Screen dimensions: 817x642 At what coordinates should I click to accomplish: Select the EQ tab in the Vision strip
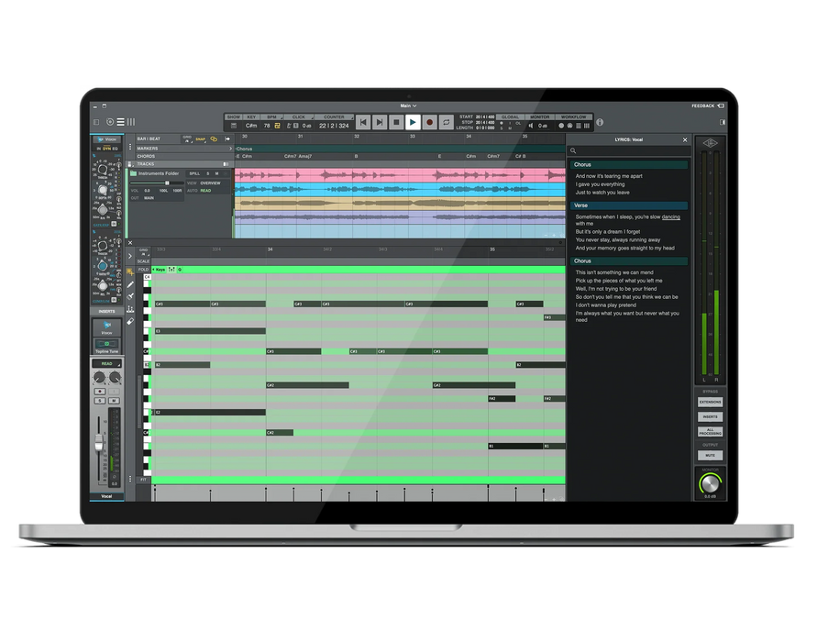point(116,149)
